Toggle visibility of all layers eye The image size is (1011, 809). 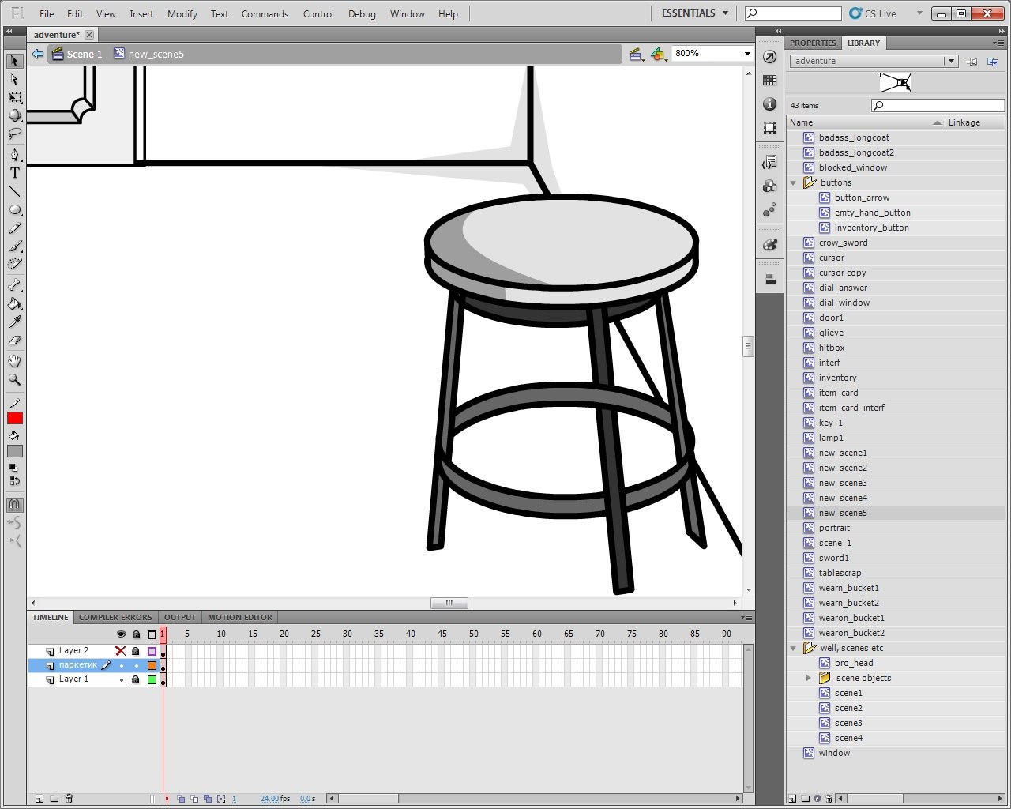(121, 634)
